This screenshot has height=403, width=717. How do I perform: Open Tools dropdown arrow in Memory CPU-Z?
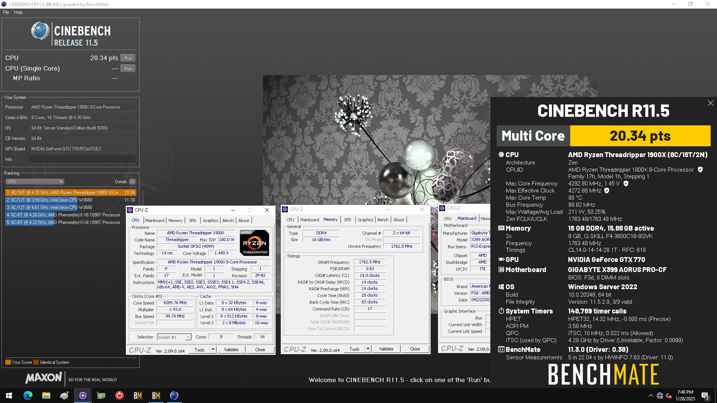click(368, 349)
